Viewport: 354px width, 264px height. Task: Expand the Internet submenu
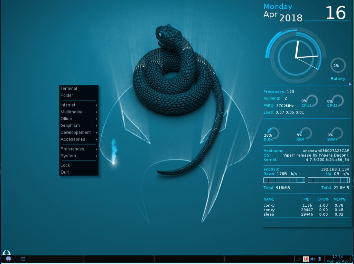coord(79,105)
